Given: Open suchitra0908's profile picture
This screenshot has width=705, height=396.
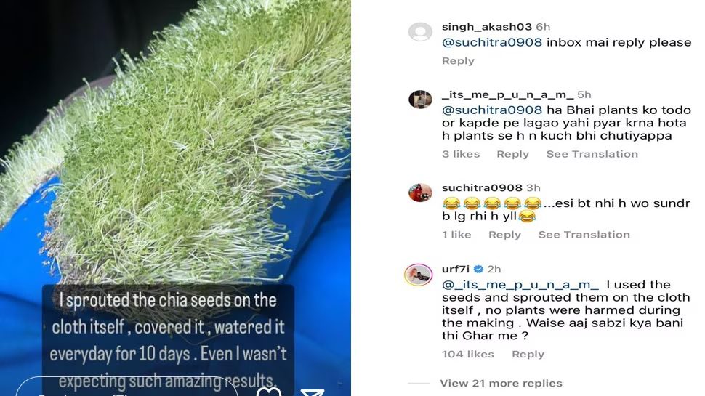Looking at the screenshot, I should [x=420, y=193].
